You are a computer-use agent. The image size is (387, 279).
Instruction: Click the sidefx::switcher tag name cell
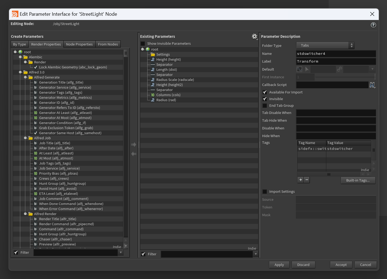(x=312, y=149)
